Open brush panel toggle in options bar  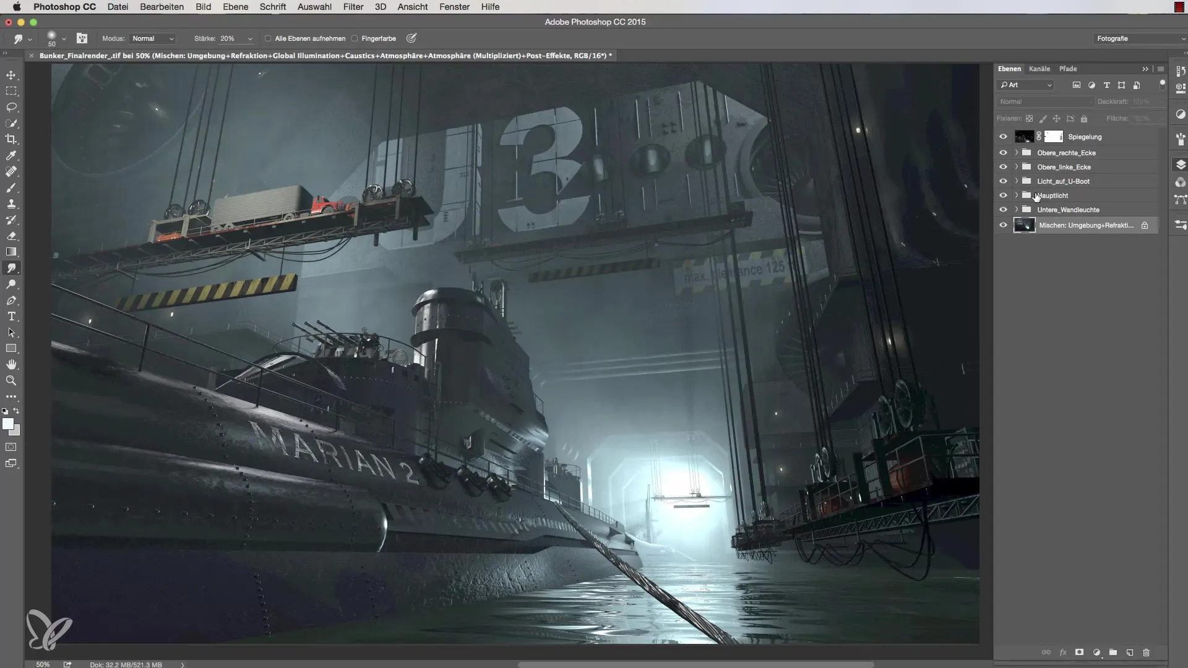pyautogui.click(x=82, y=38)
